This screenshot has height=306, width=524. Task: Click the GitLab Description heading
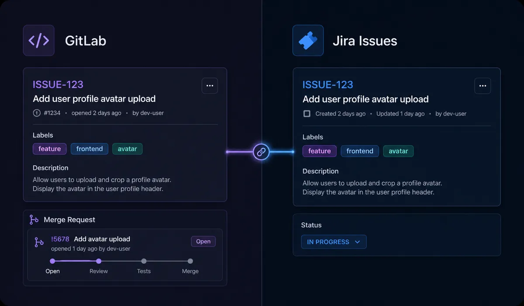tap(51, 168)
